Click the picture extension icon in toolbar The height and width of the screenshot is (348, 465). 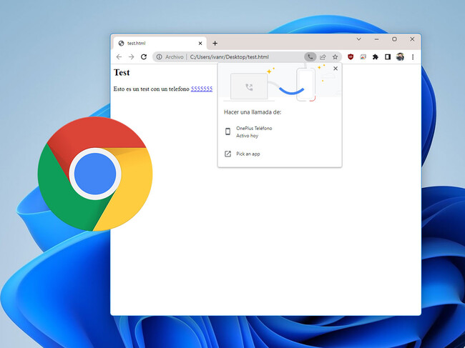point(363,57)
